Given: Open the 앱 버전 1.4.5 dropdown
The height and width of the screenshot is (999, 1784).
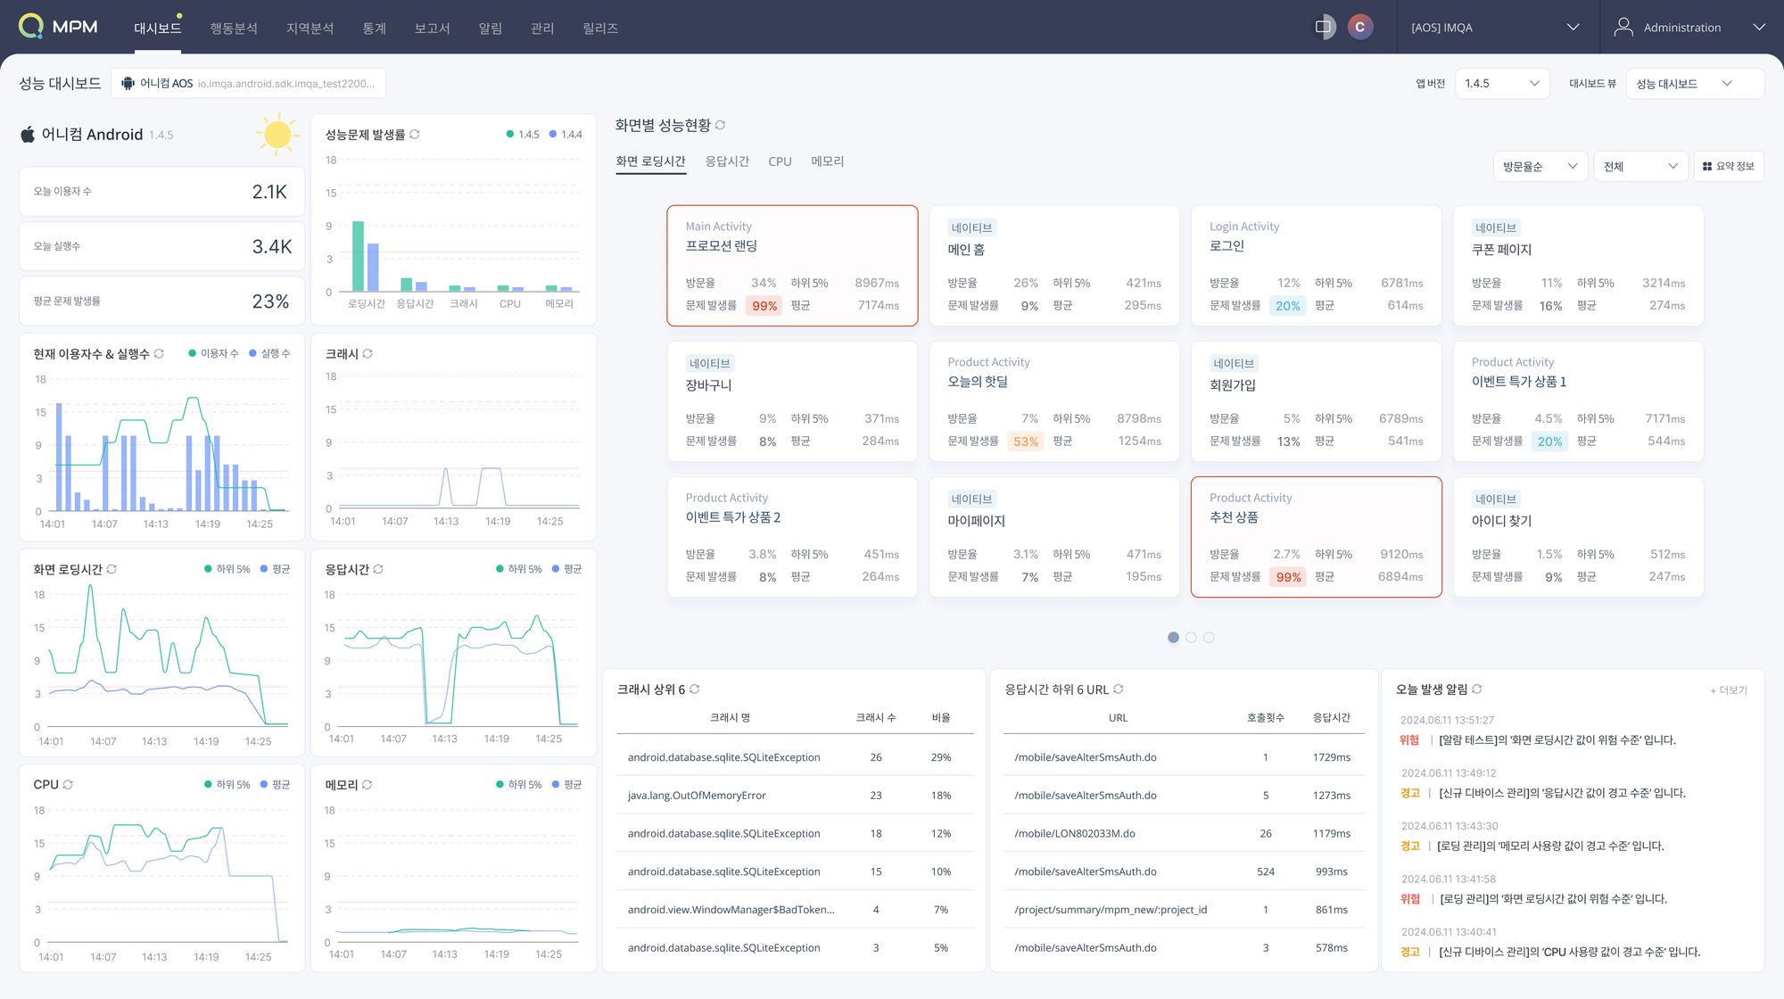Looking at the screenshot, I should click(x=1502, y=83).
